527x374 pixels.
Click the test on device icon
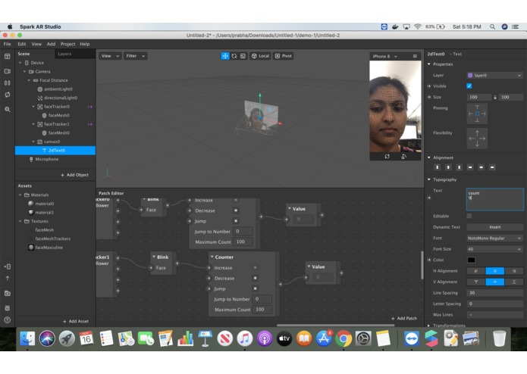[x=8, y=266]
